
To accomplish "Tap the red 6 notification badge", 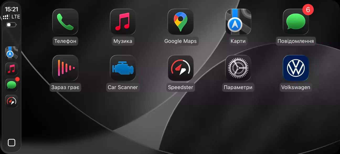I will [308, 10].
